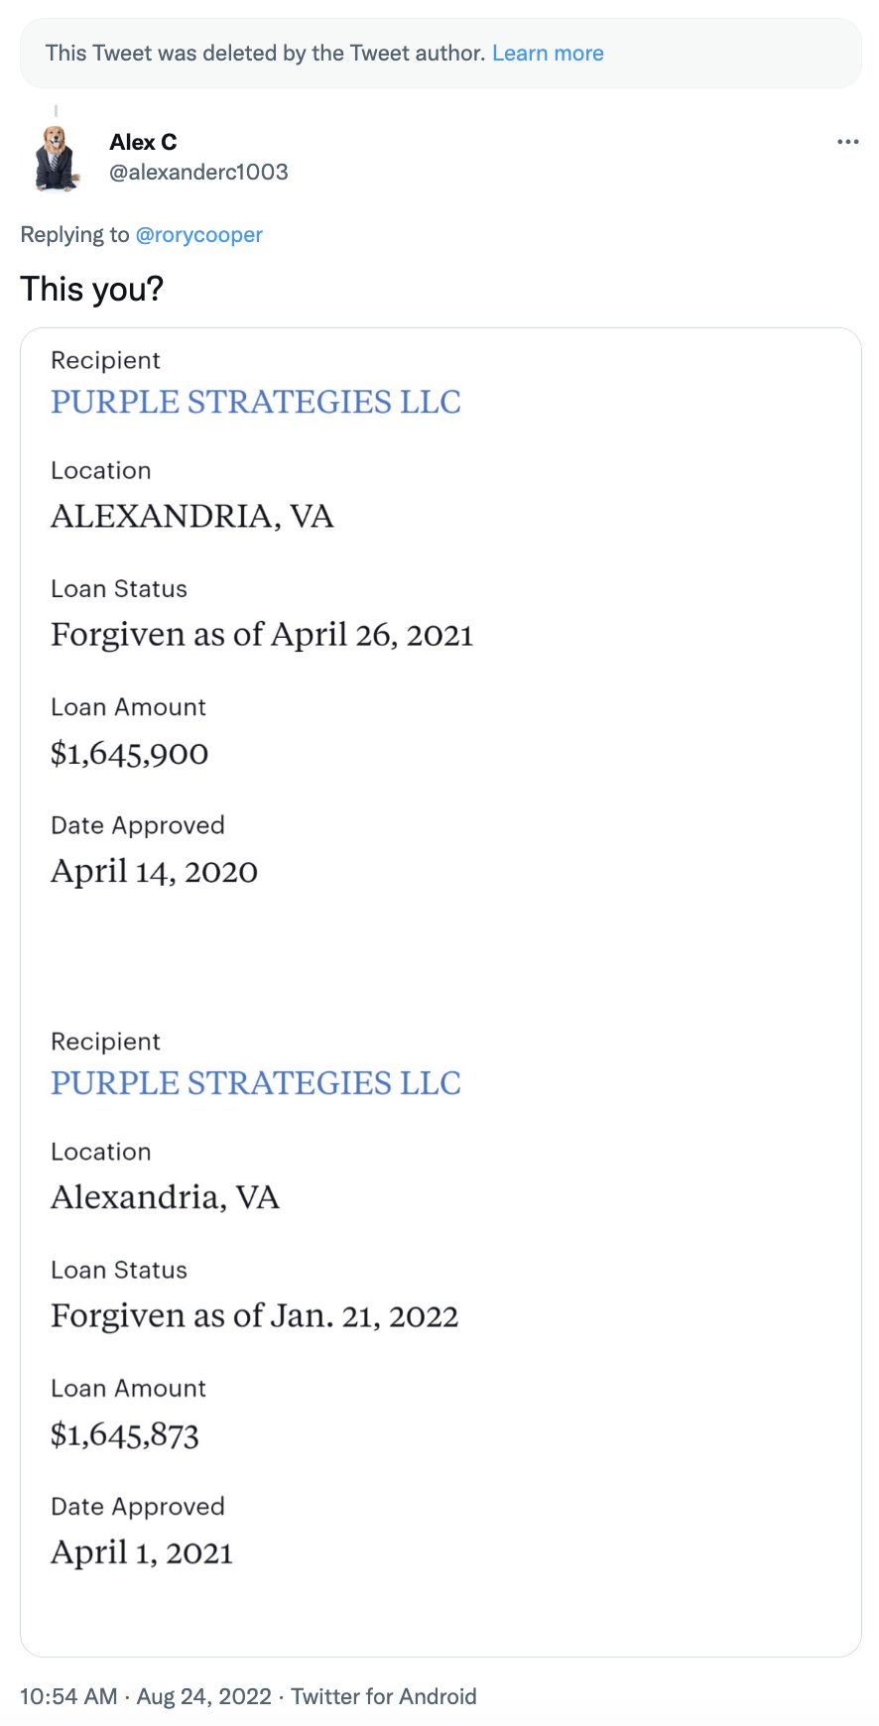879x1726 pixels.
Task: Click Alex C's dog profile avatar
Action: pos(56,157)
